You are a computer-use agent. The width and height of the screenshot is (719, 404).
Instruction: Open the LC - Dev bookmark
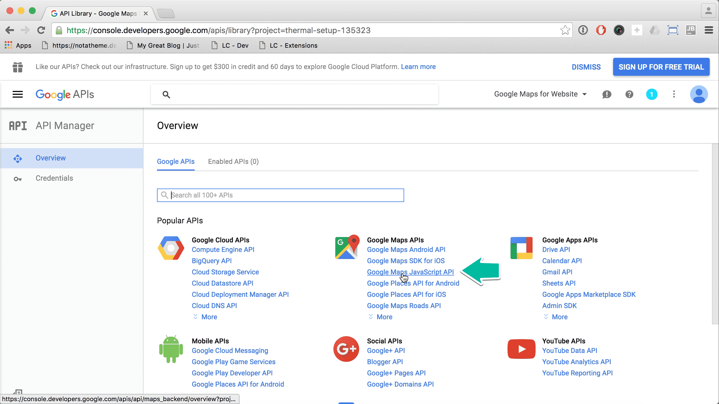(235, 45)
